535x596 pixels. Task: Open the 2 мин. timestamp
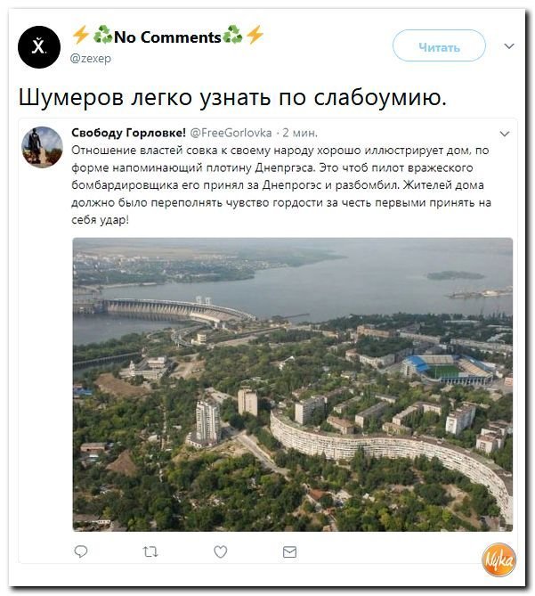click(300, 133)
